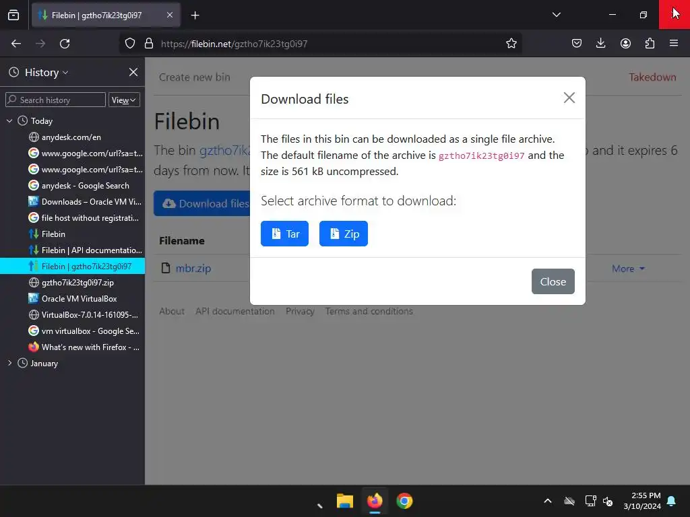
Task: Click the 'Filename' column header text
Action: (x=182, y=240)
